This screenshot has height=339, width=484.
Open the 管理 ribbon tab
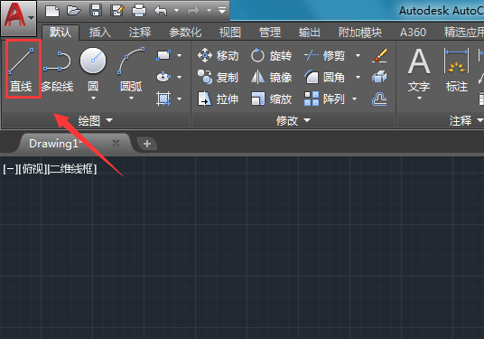coord(270,33)
